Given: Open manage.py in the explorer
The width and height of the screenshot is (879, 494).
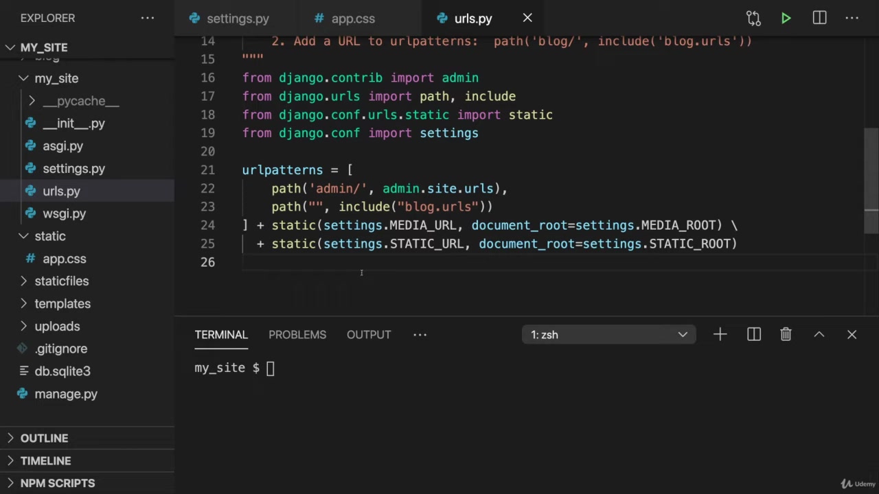Looking at the screenshot, I should pyautogui.click(x=66, y=394).
